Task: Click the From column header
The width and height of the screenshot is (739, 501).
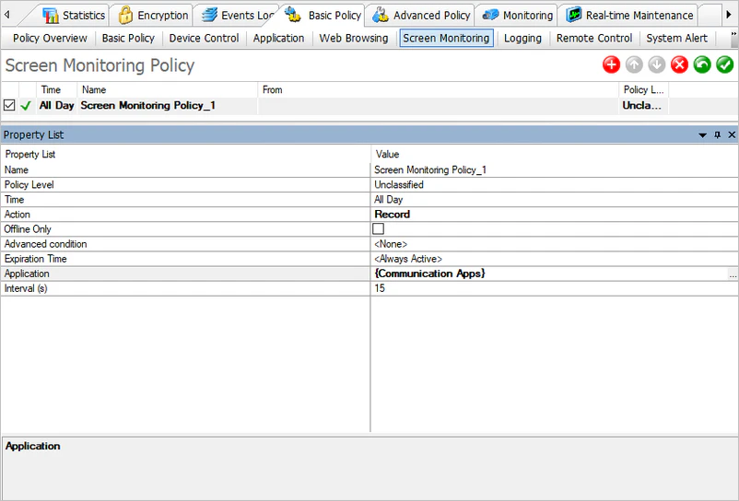Action: [439, 90]
